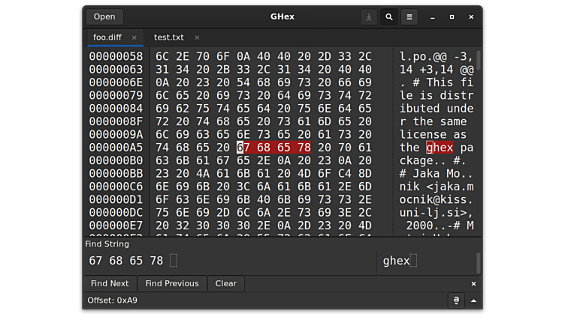Clear the find string

click(225, 283)
